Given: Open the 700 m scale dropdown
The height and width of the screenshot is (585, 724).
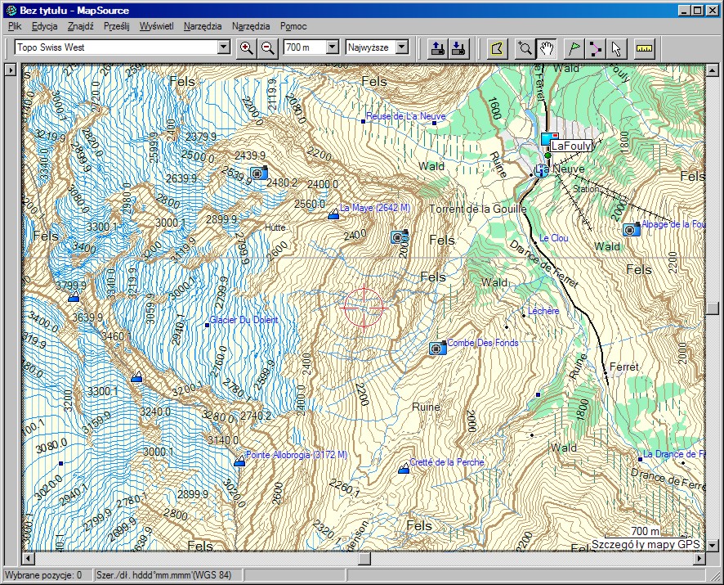Looking at the screenshot, I should click(x=332, y=47).
